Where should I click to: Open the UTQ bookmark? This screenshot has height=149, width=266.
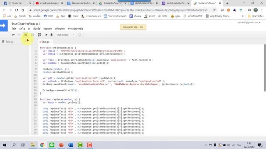[x=163, y=16]
